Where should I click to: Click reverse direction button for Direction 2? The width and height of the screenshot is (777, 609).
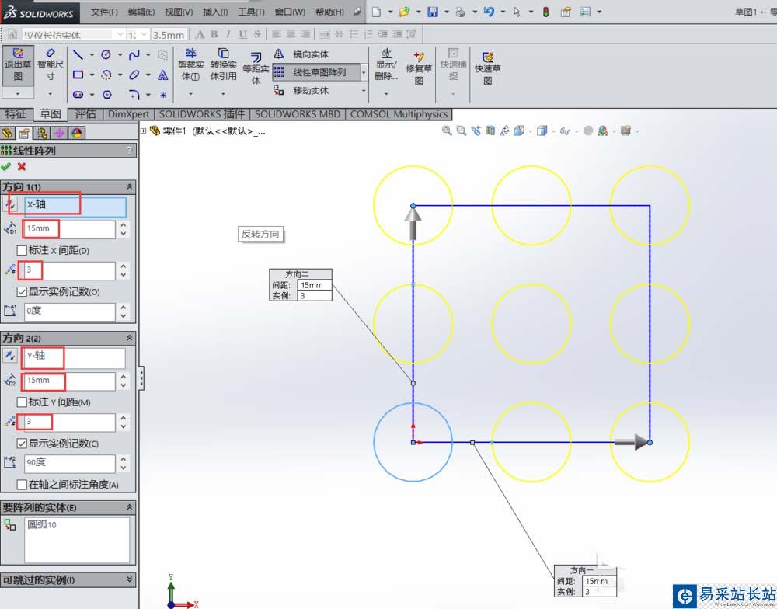[x=10, y=355]
